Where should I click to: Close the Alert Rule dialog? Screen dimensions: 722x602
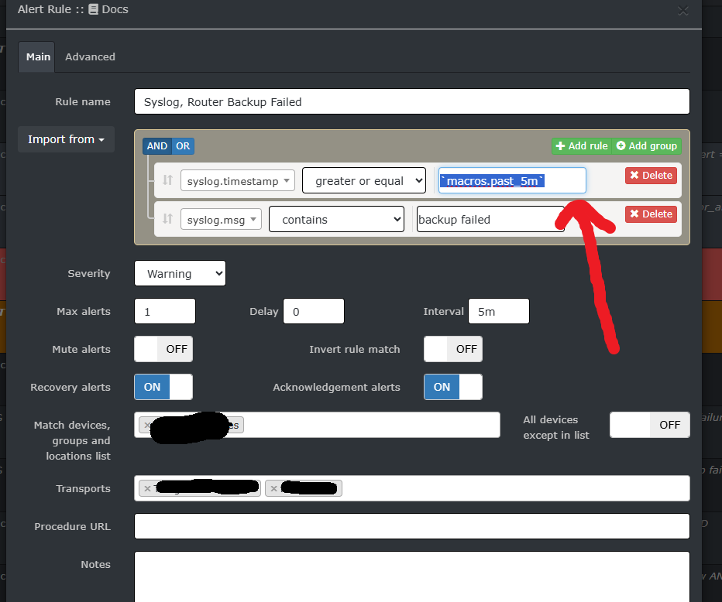(682, 10)
